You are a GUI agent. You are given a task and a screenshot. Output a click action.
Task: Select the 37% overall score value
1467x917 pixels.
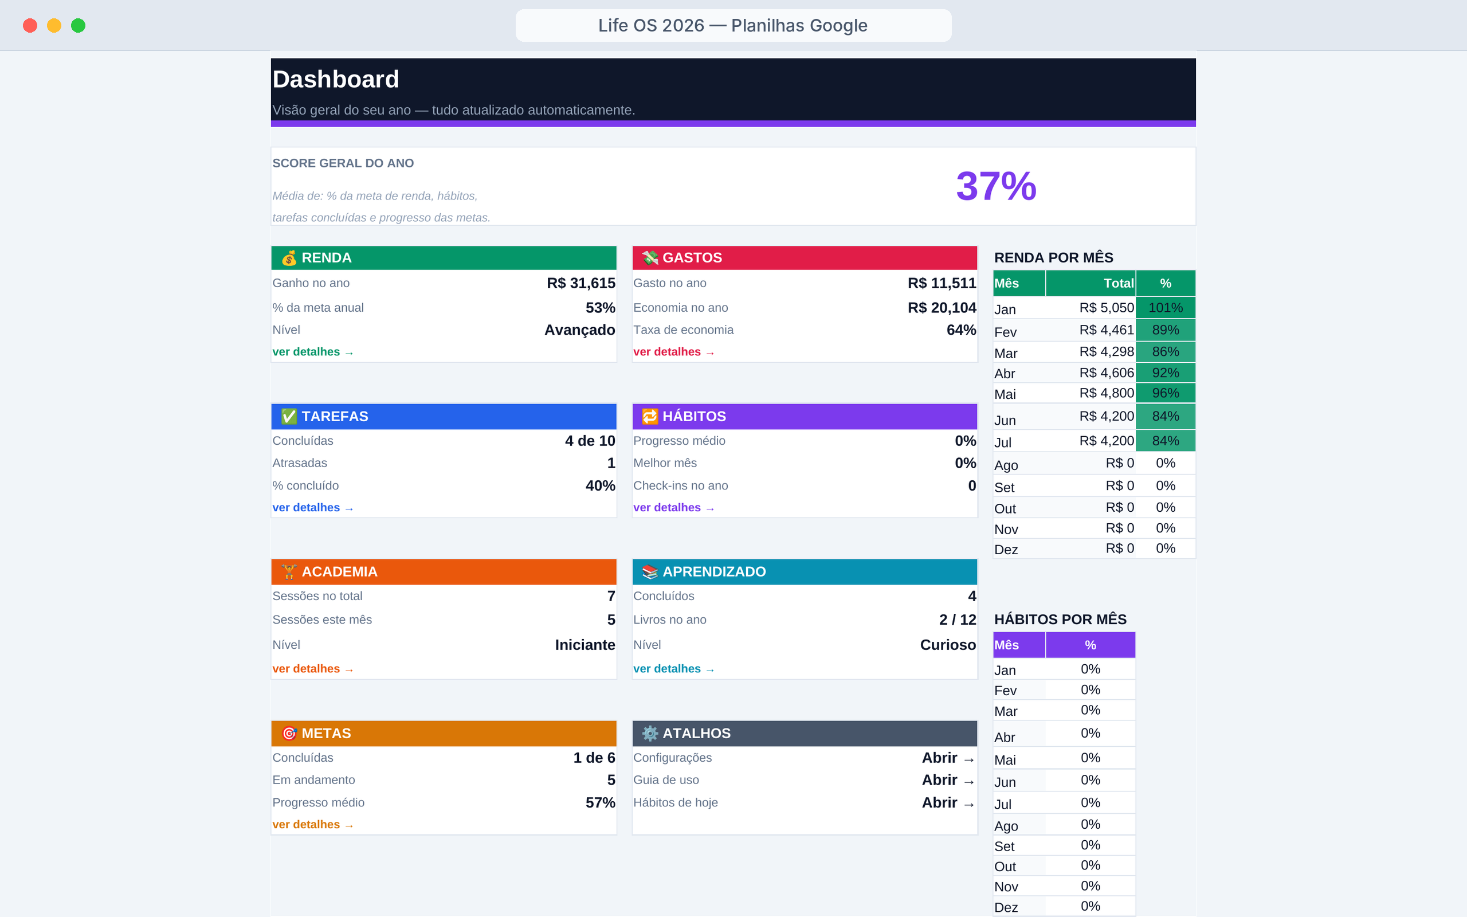click(x=996, y=186)
